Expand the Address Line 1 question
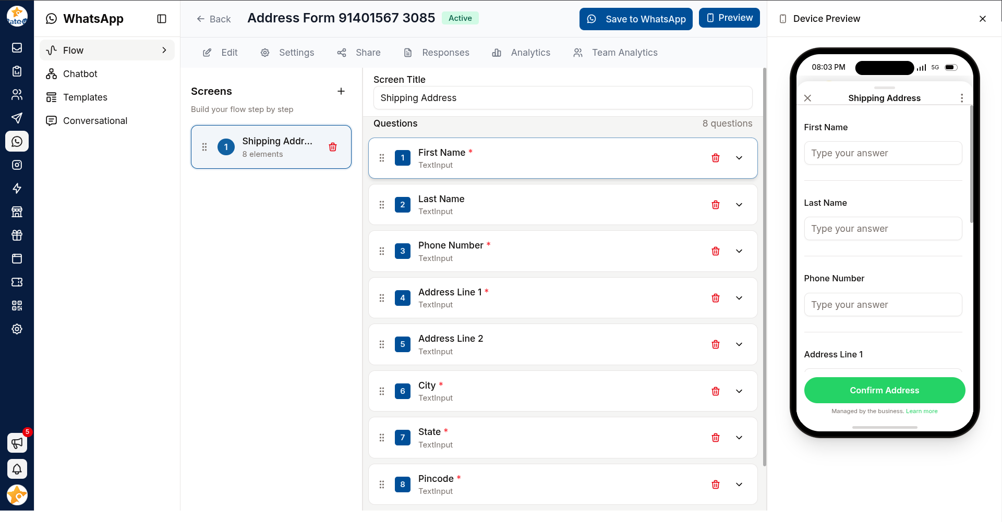This screenshot has height=522, width=1002. point(739,298)
